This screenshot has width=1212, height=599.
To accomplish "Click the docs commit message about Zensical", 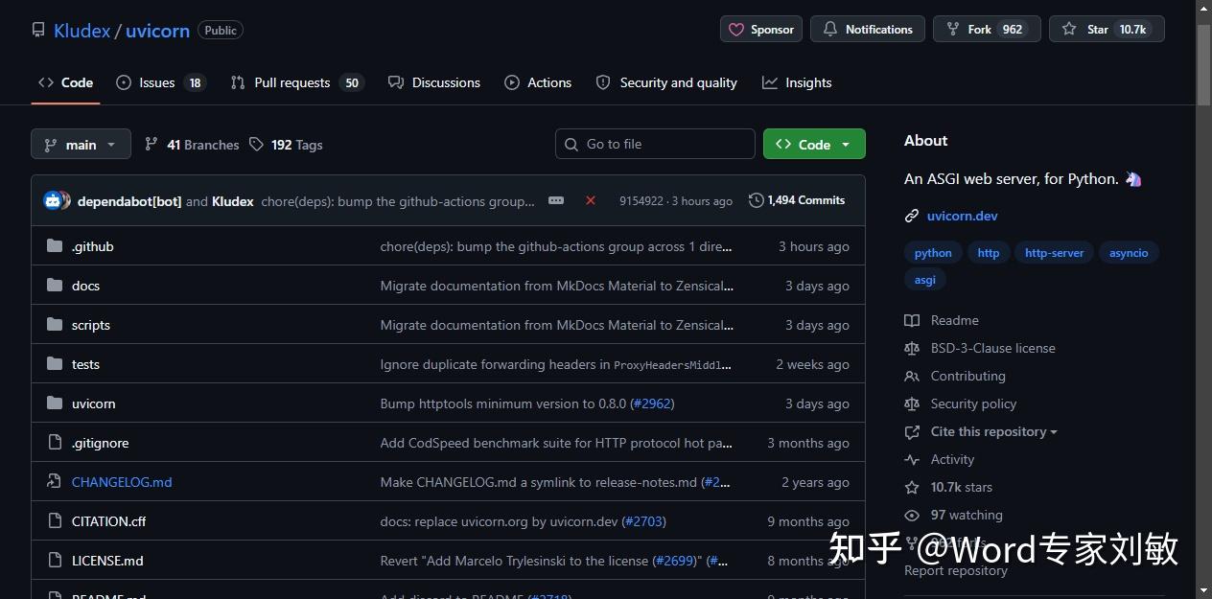I will (x=556, y=286).
